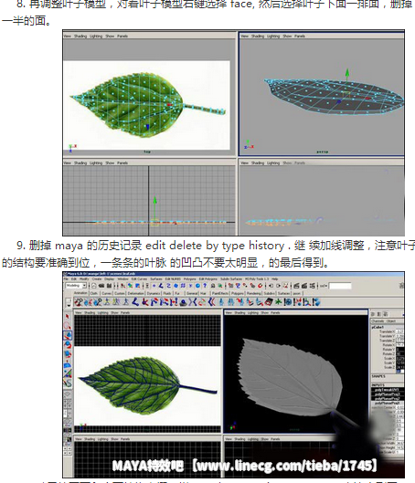The width and height of the screenshot is (415, 483).
Task: Choose the last-used tool icon in toolbox
Action: coord(68,383)
